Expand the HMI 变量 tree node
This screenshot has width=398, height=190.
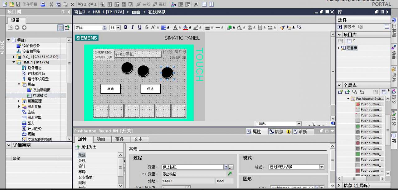20,107
